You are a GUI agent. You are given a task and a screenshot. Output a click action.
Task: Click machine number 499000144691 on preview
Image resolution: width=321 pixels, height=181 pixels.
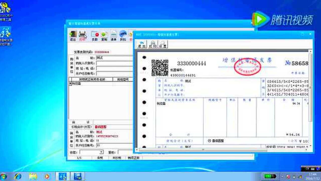coord(183,75)
